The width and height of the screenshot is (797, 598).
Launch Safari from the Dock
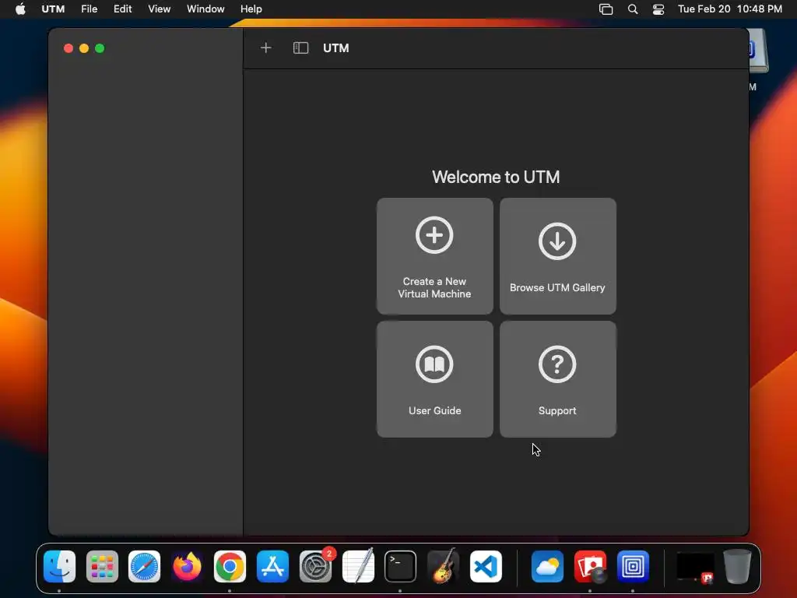click(x=144, y=567)
